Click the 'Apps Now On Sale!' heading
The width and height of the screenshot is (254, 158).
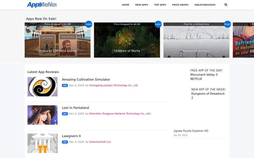pos(41,19)
